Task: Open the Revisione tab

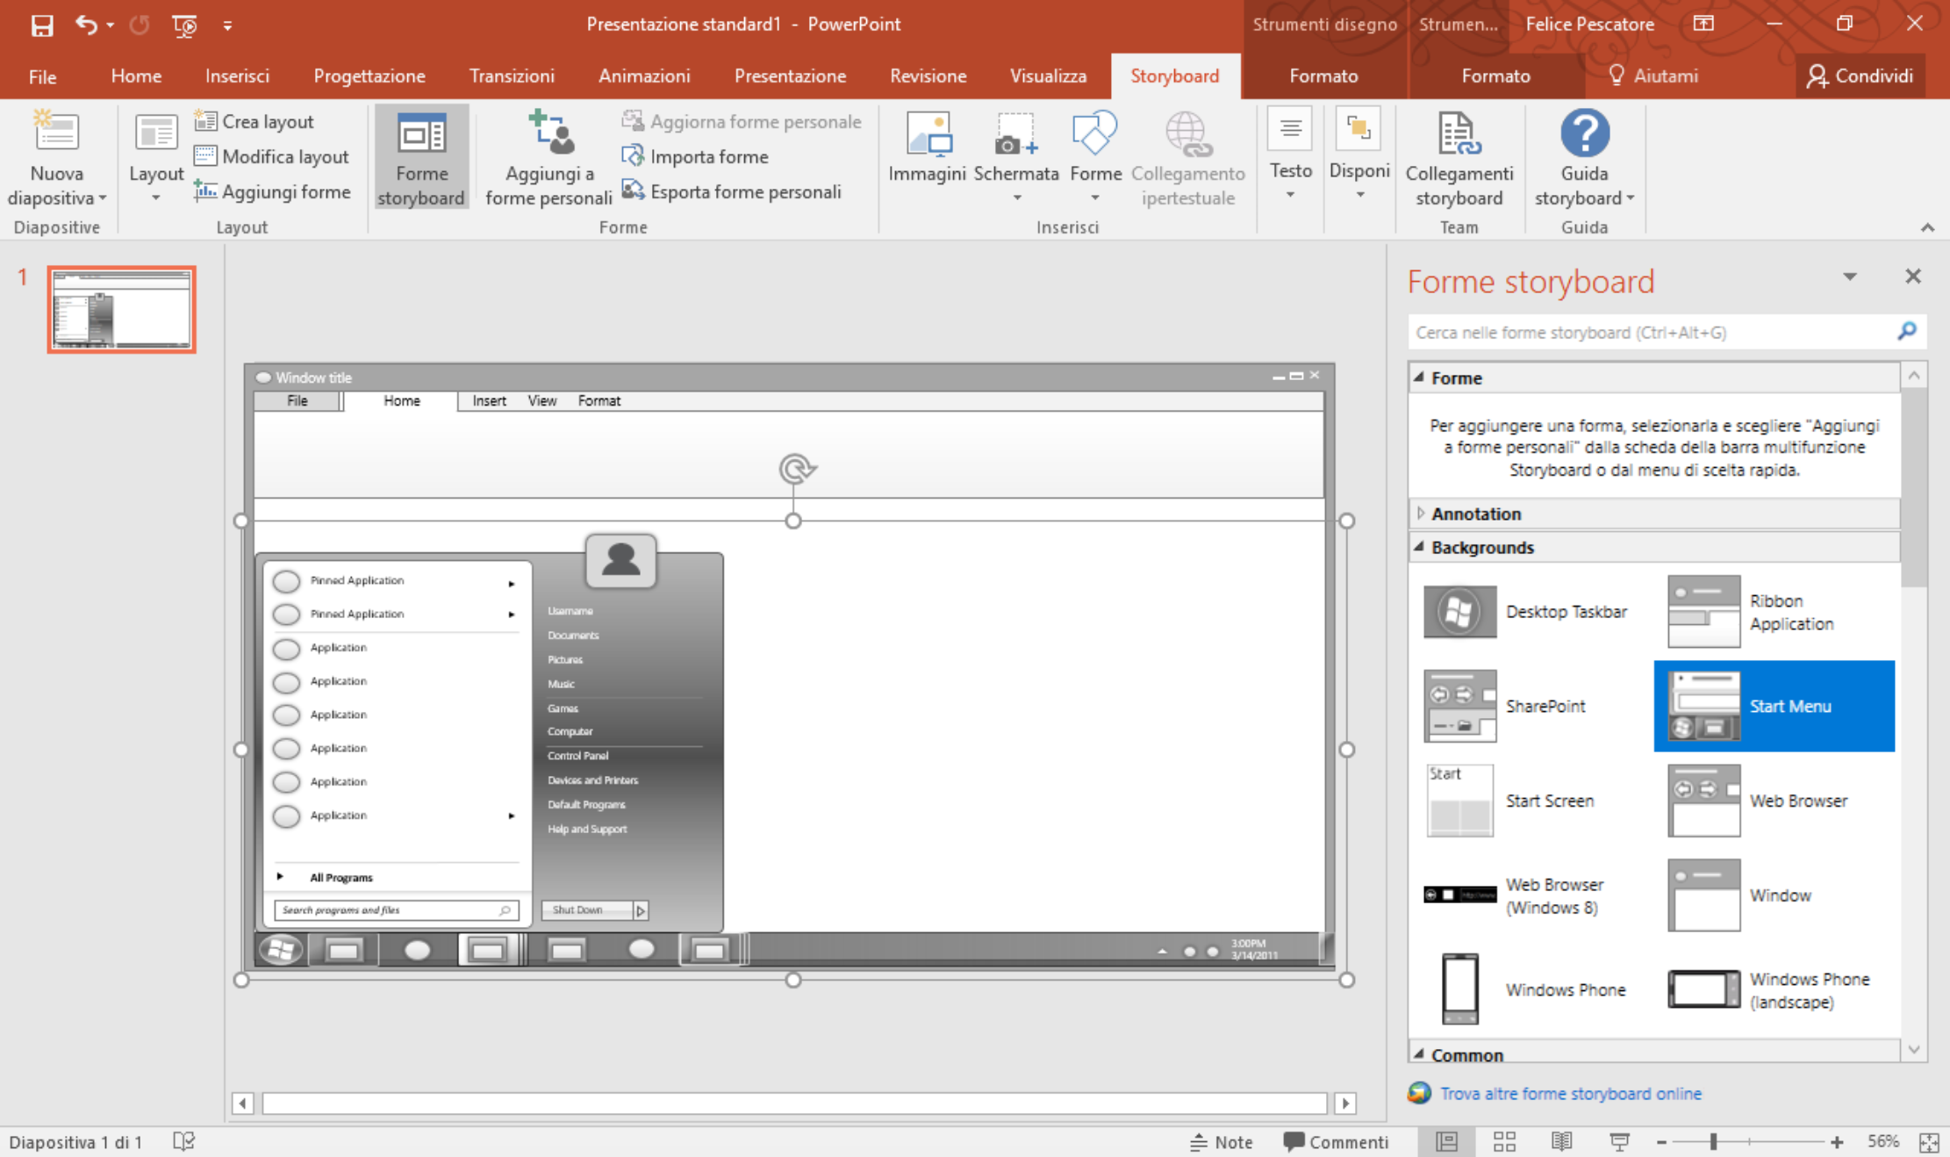Action: coord(928,76)
